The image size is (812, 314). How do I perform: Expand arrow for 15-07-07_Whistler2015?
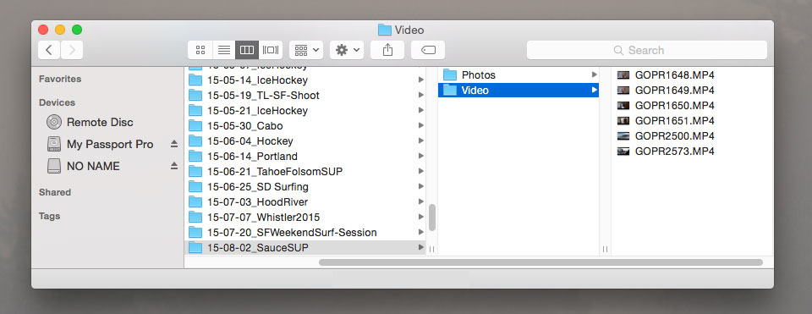coord(420,218)
